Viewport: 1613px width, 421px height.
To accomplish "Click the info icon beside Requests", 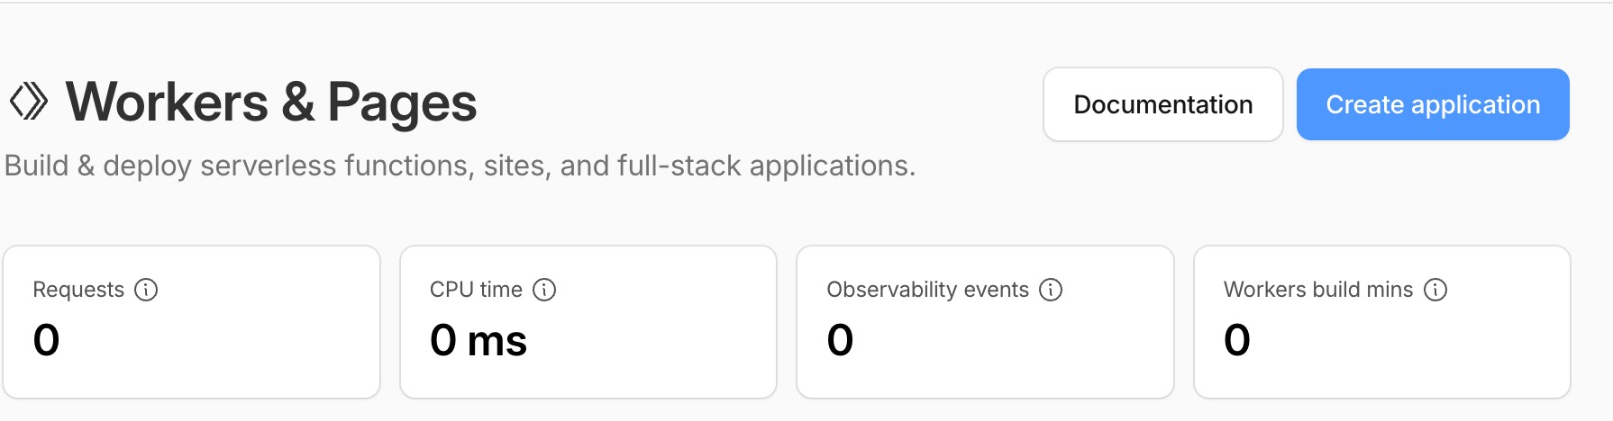I will (x=146, y=290).
